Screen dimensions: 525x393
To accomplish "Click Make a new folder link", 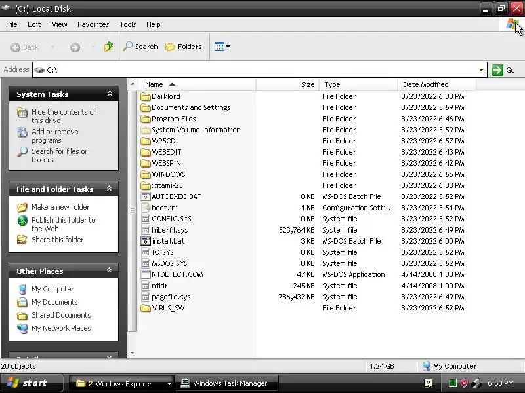I will tap(60, 207).
